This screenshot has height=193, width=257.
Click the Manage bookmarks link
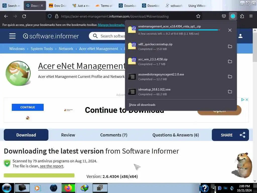pos(111,25)
